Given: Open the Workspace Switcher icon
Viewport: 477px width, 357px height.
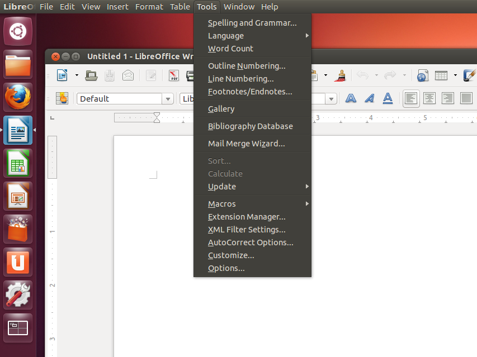Looking at the screenshot, I should pos(18,328).
